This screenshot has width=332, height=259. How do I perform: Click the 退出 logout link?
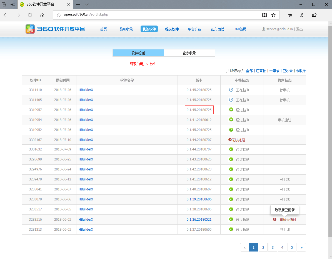[x=299, y=29]
